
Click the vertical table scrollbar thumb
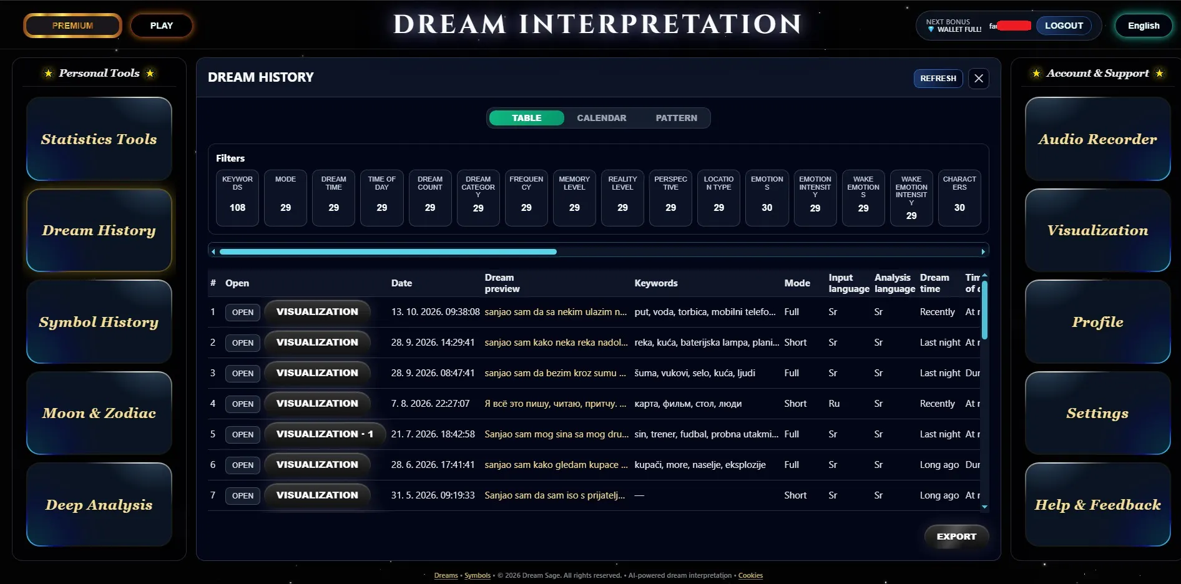[x=984, y=310]
